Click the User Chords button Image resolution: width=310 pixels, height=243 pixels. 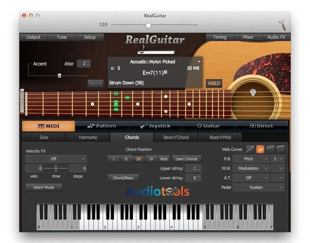pos(186,159)
